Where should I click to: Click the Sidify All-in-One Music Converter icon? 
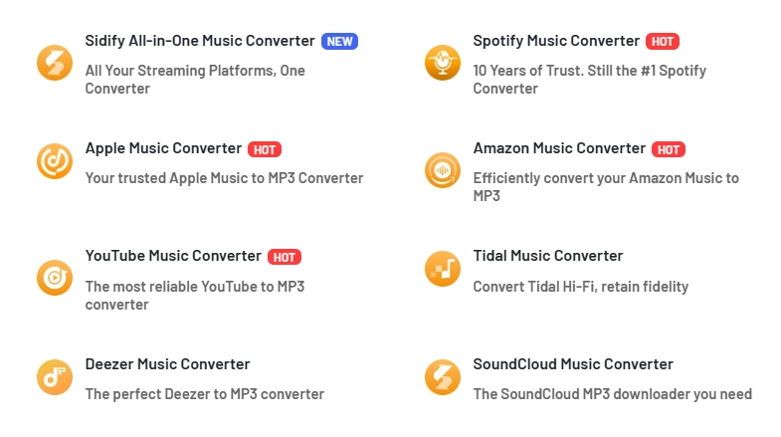pyautogui.click(x=55, y=62)
